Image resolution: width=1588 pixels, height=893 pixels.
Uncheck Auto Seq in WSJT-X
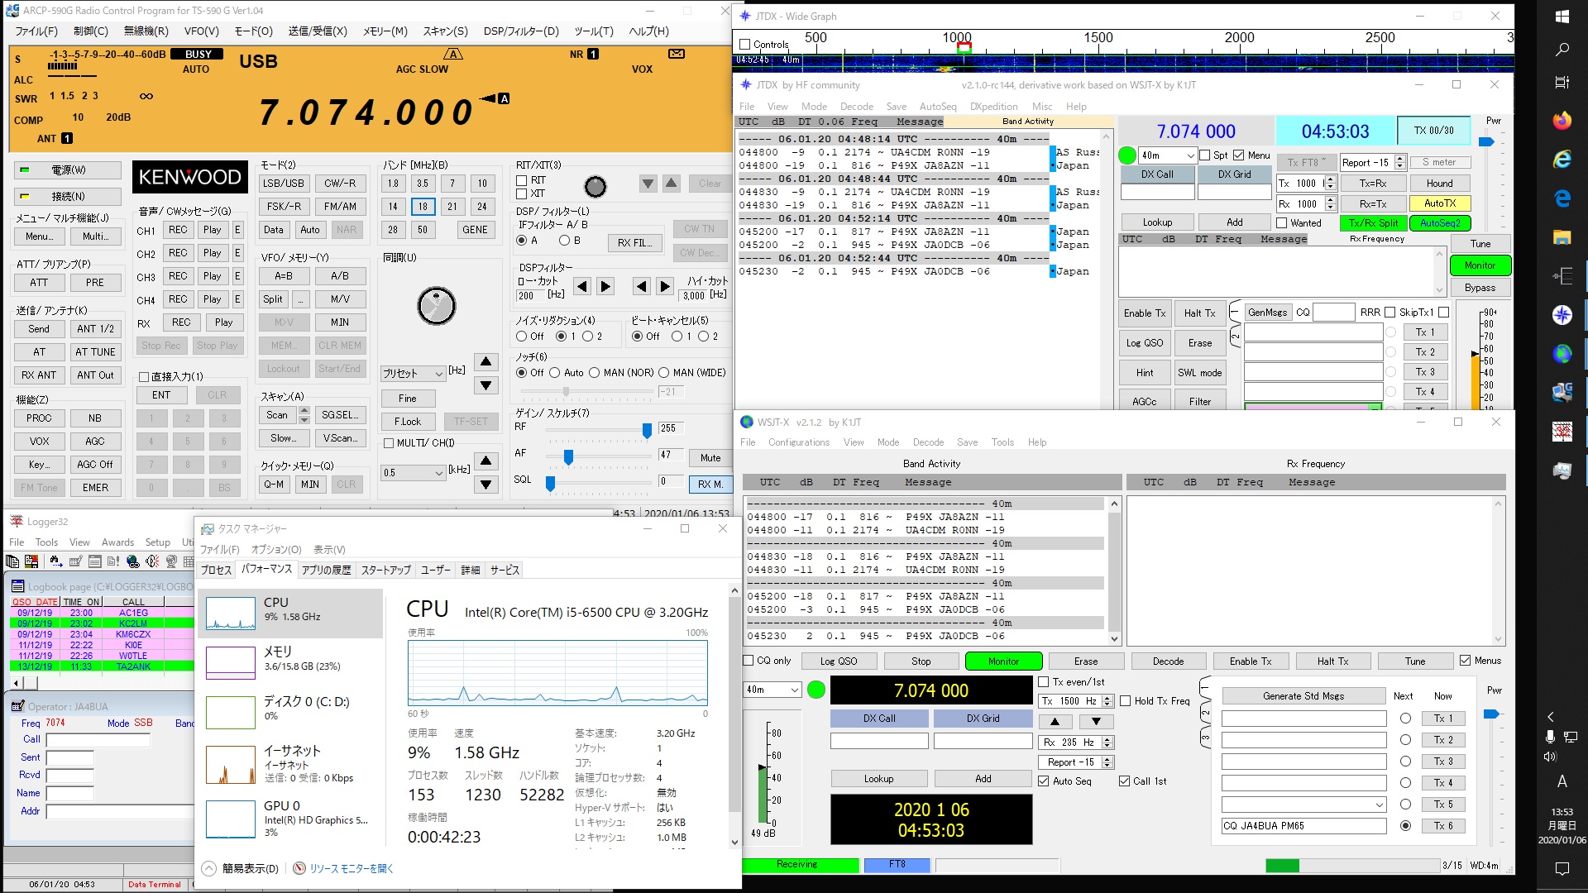[1044, 781]
